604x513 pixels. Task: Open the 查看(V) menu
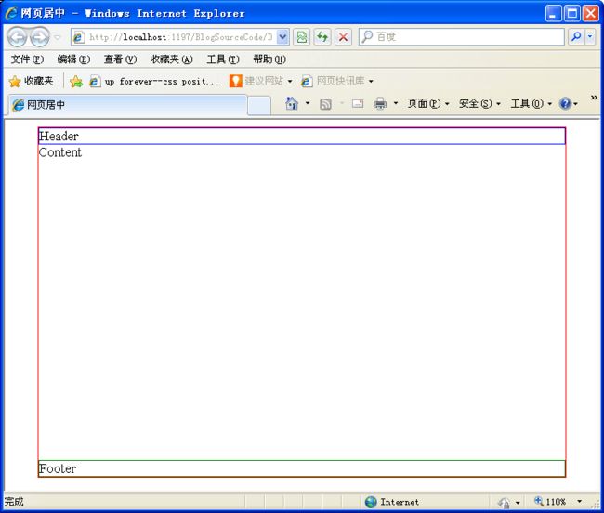click(120, 59)
